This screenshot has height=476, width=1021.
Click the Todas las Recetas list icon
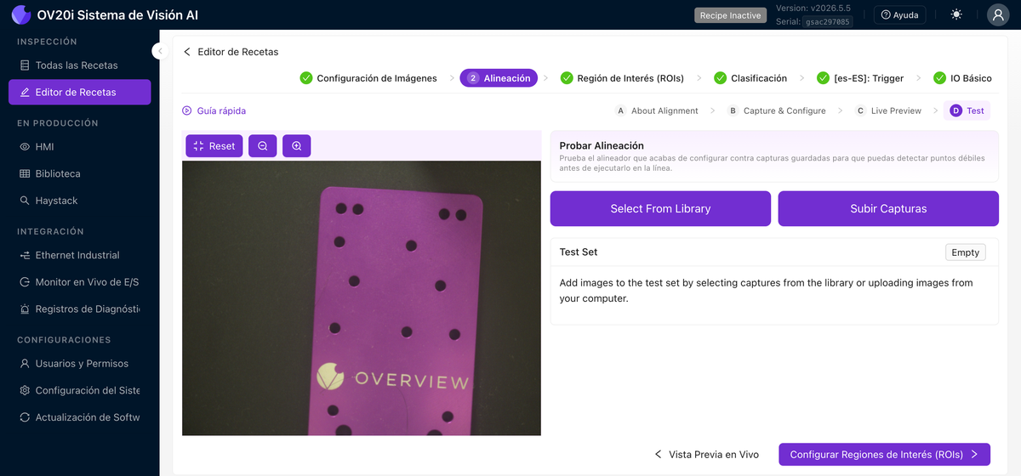(25, 65)
